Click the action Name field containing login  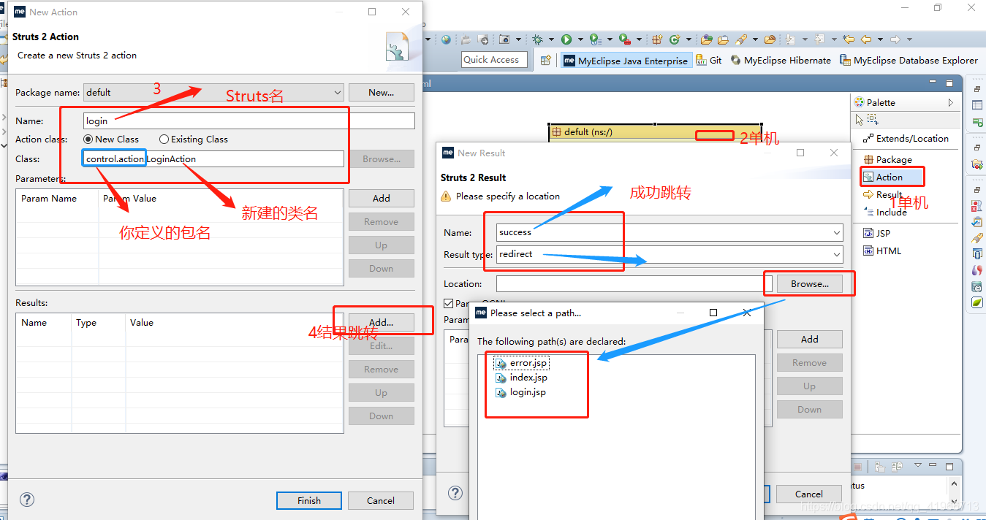[x=249, y=121]
